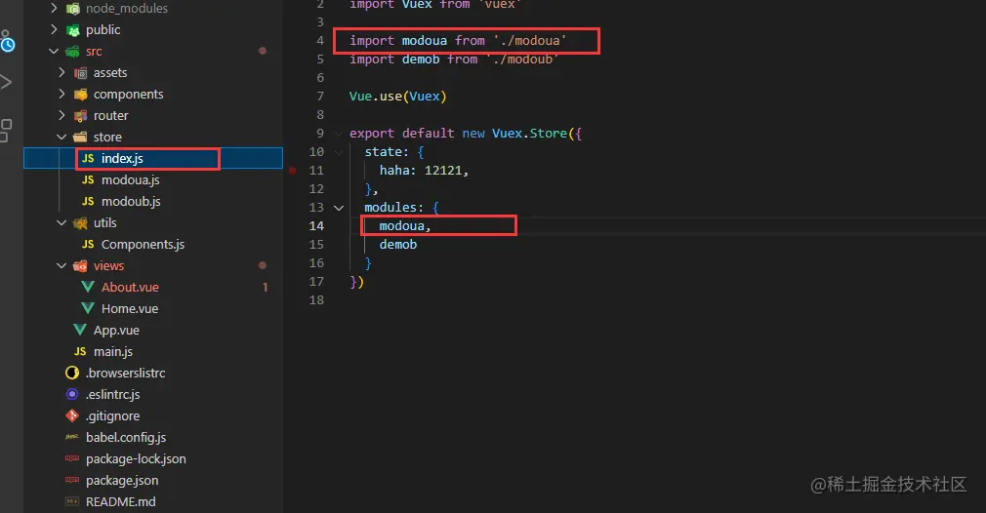
Task: Click the src folder icon
Action: pyautogui.click(x=73, y=52)
